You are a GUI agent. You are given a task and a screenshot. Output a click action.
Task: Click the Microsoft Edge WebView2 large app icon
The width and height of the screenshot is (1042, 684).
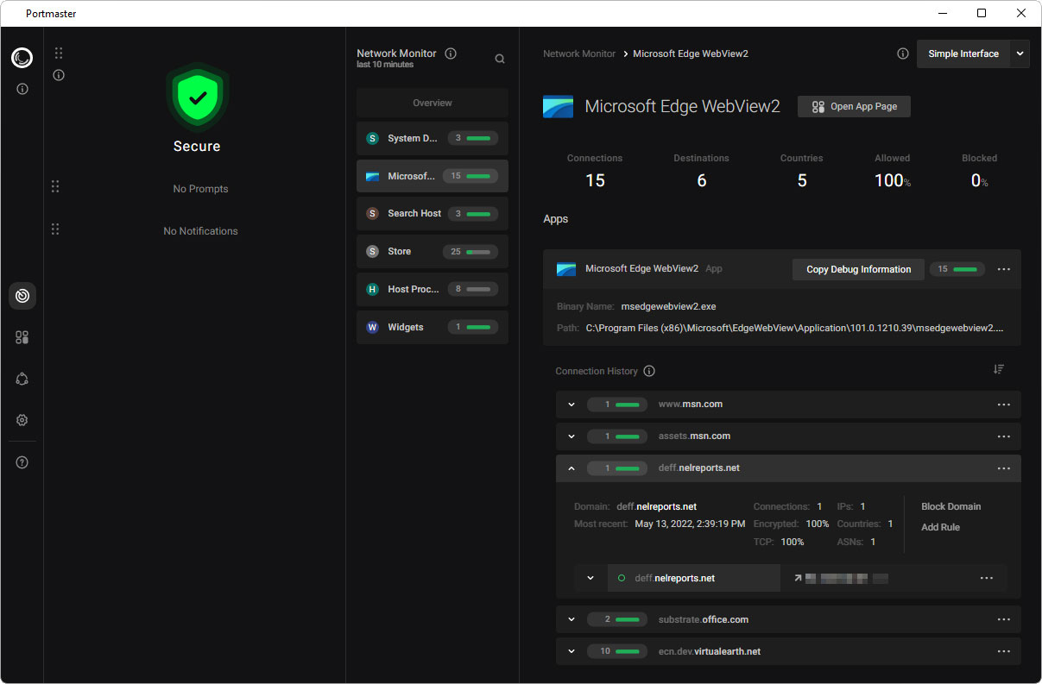[x=559, y=107]
